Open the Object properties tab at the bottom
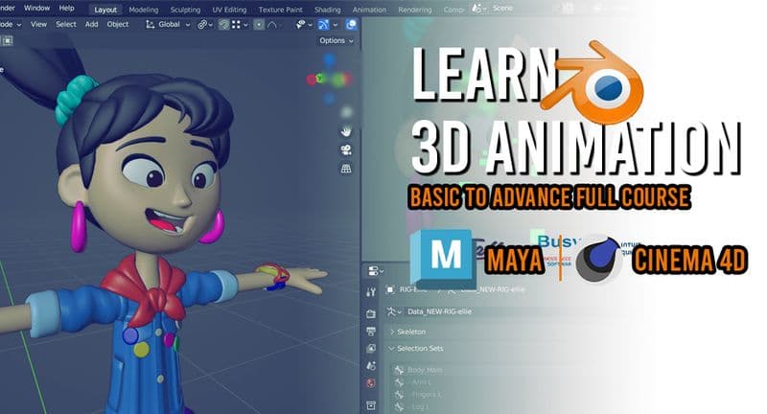Screen dimensions: 767x414 (x=371, y=405)
